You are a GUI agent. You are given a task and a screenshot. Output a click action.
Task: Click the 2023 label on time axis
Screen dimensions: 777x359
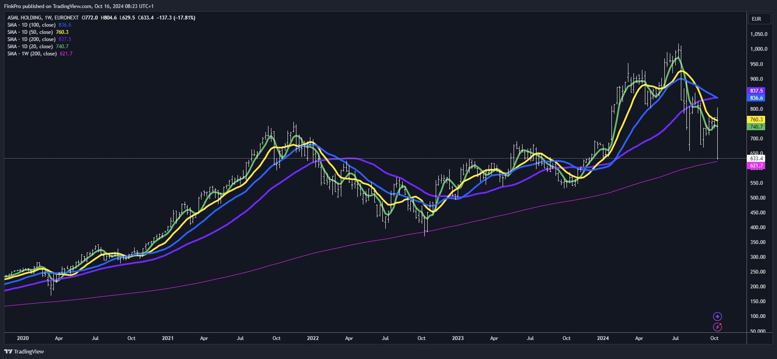click(458, 338)
